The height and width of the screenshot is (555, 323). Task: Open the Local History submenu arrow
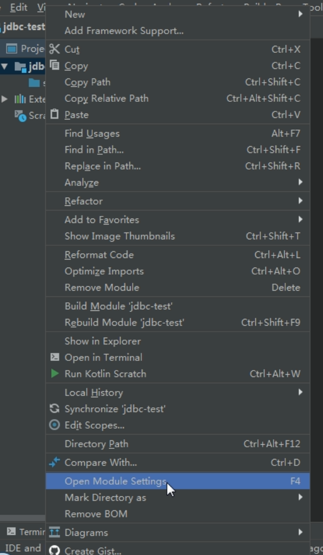(301, 392)
